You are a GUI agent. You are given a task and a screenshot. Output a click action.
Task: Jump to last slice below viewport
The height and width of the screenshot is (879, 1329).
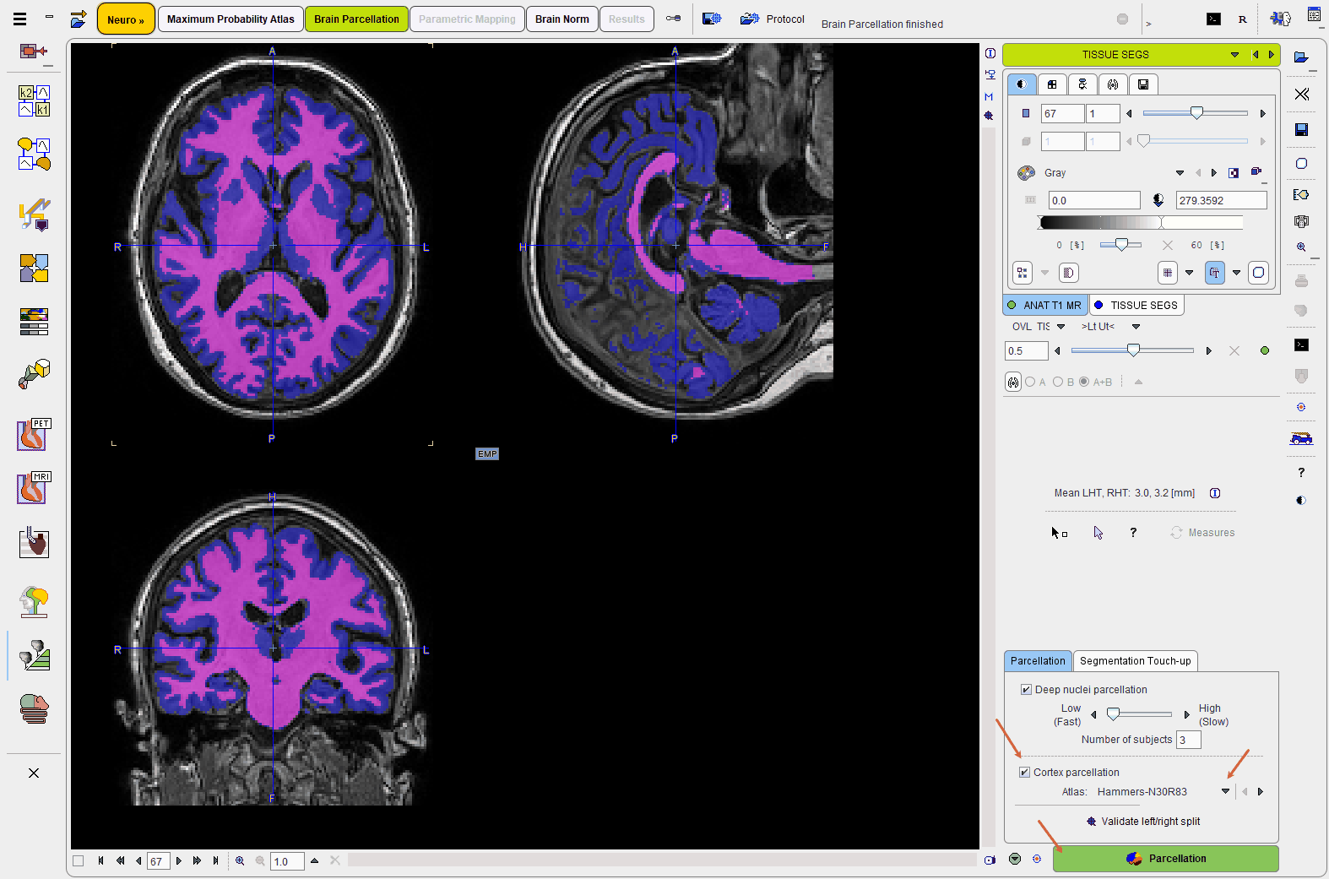click(215, 860)
